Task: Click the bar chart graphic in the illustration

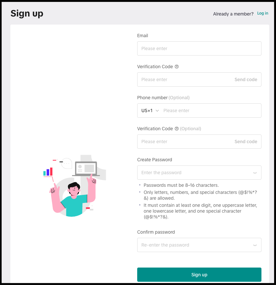Action: click(x=48, y=172)
